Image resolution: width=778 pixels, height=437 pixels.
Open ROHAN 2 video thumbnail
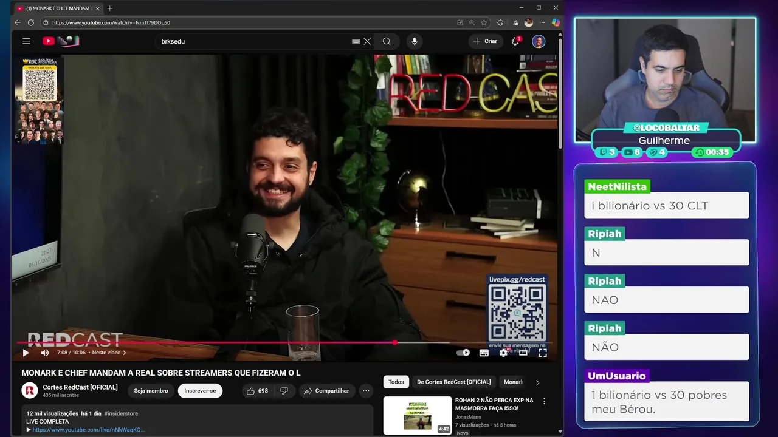418,416
